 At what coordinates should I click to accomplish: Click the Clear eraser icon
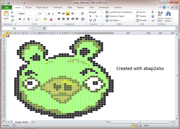point(153,20)
